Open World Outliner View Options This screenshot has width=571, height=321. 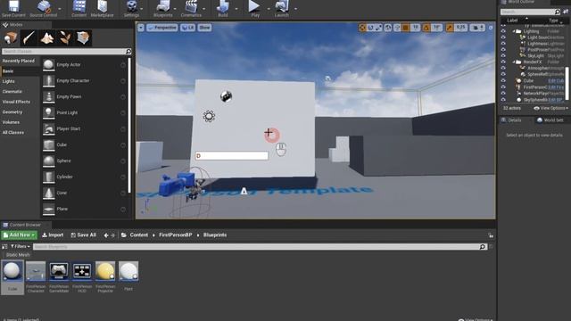point(551,108)
